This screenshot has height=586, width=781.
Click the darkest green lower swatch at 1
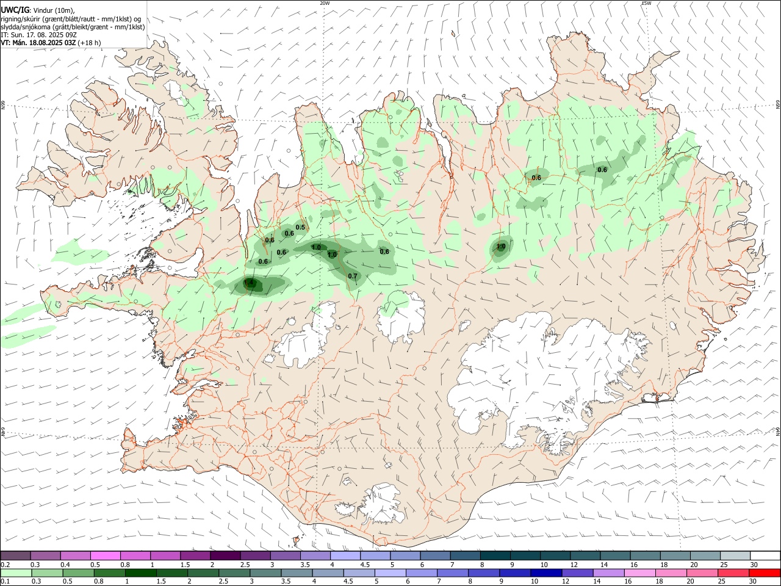pyautogui.click(x=141, y=573)
